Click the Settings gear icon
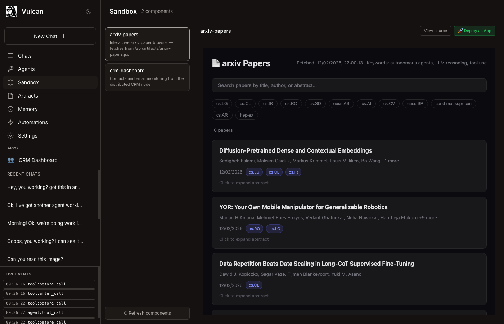Image resolution: width=504 pixels, height=324 pixels. coord(10,136)
